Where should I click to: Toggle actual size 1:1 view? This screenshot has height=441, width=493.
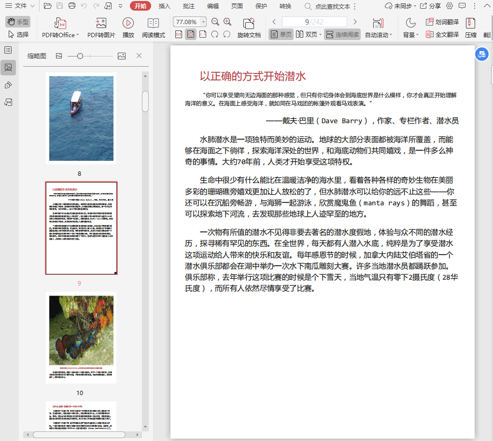179,34
